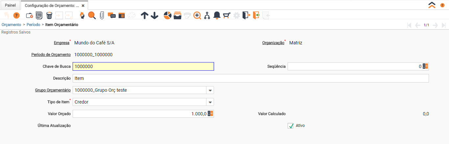Select the Configuração de Orçamento tab
Viewport: 449px width, 144px height.
[52, 6]
